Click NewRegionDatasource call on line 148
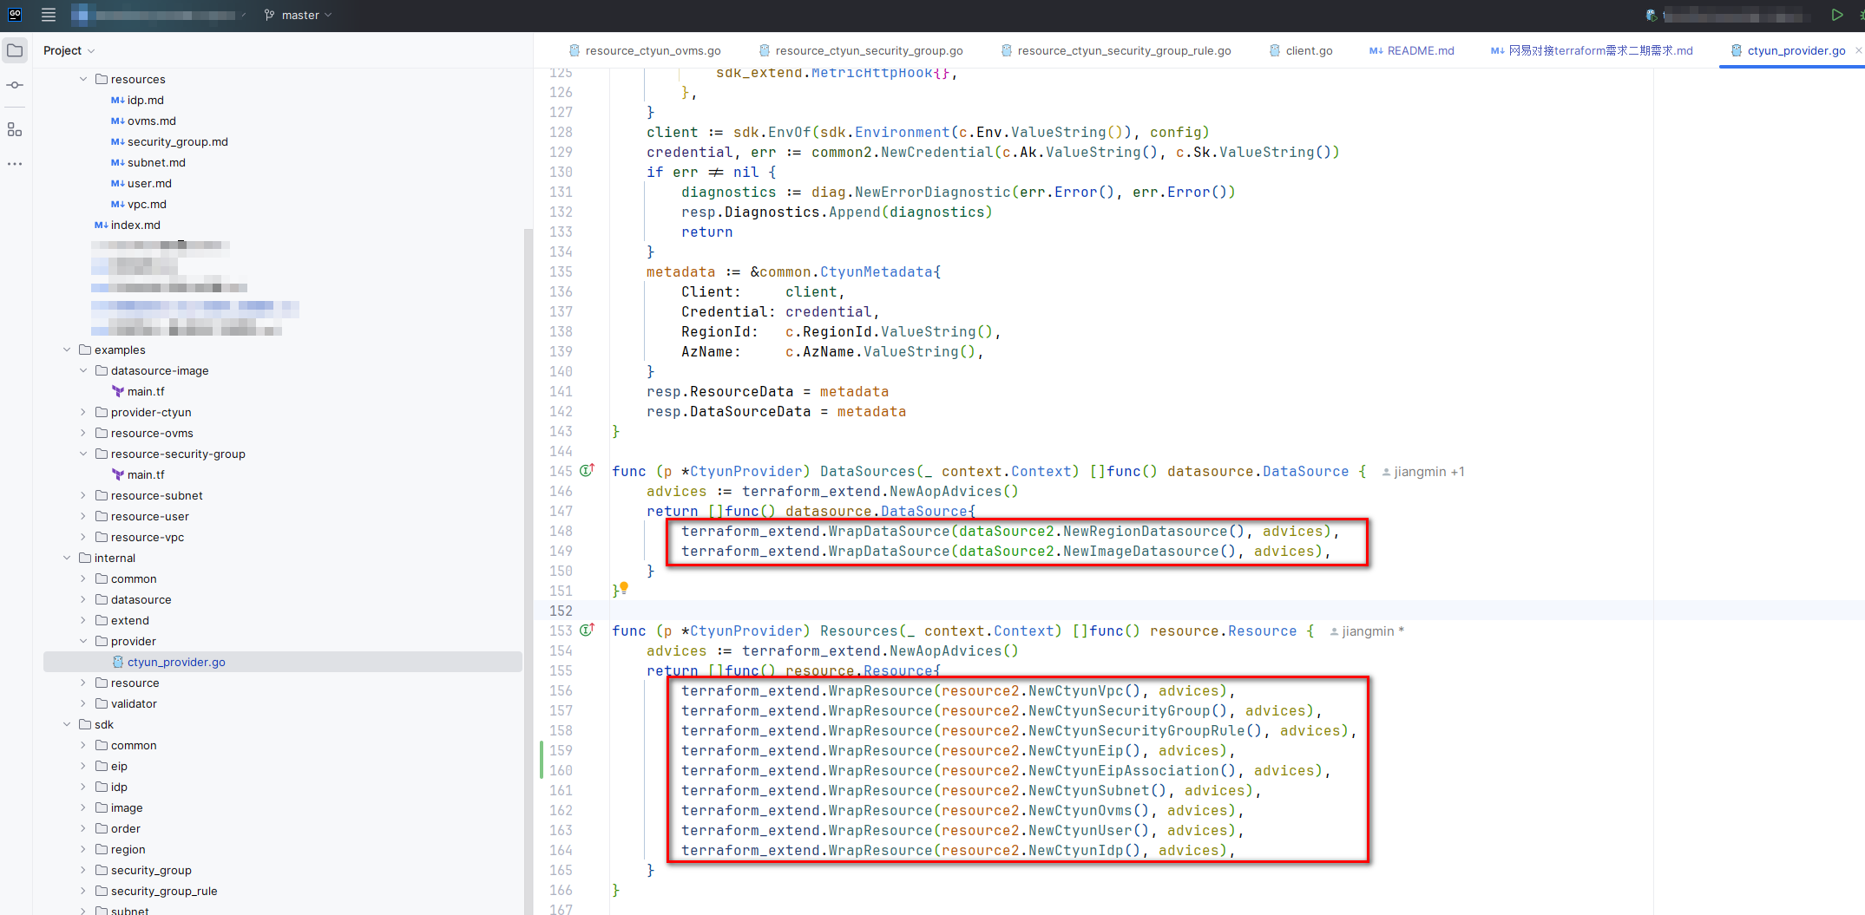The height and width of the screenshot is (915, 1865). pyautogui.click(x=1153, y=531)
